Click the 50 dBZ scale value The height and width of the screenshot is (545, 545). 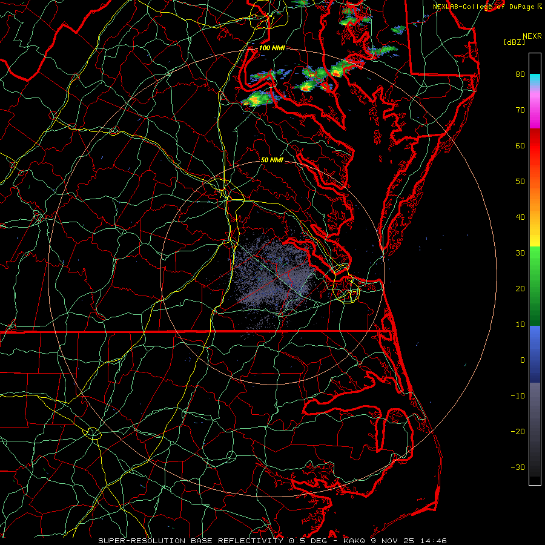point(520,182)
